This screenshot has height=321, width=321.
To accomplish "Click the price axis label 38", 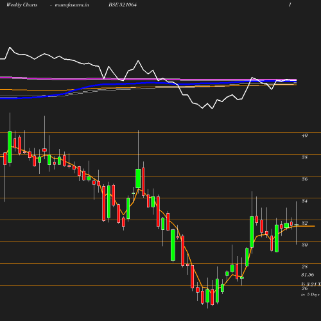I will (x=304, y=157).
